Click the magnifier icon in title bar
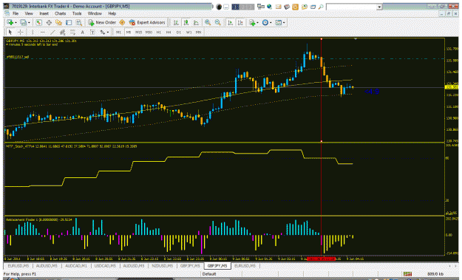Image resolution: width=462 pixels, height=280 pixels. click(x=321, y=7)
